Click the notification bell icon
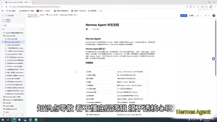Screen dimensions: 217x122 [198, 16]
